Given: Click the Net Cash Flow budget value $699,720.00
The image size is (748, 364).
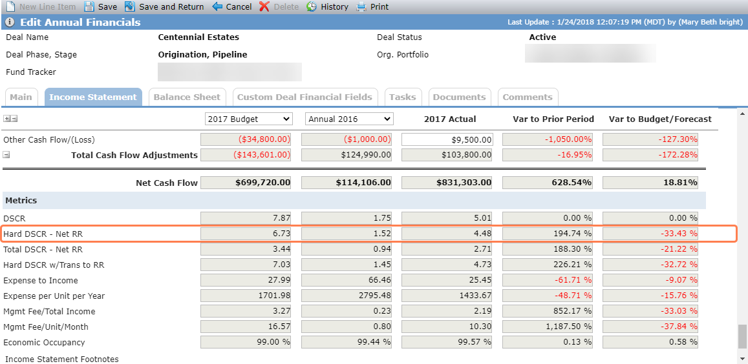Looking at the screenshot, I should pyautogui.click(x=246, y=183).
